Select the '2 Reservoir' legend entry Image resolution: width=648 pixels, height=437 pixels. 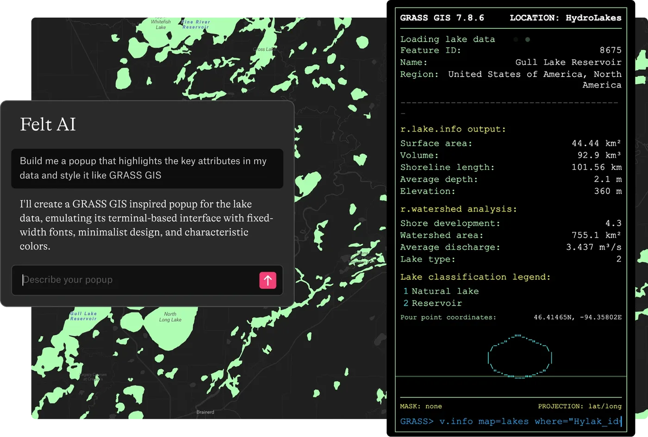(433, 303)
